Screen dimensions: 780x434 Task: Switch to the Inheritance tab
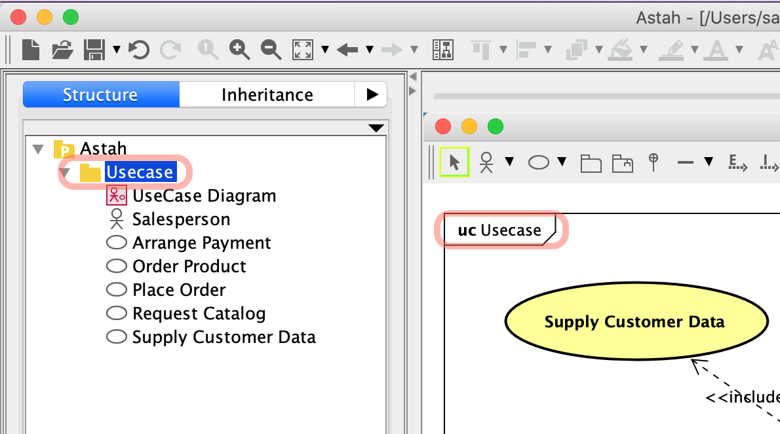(267, 95)
